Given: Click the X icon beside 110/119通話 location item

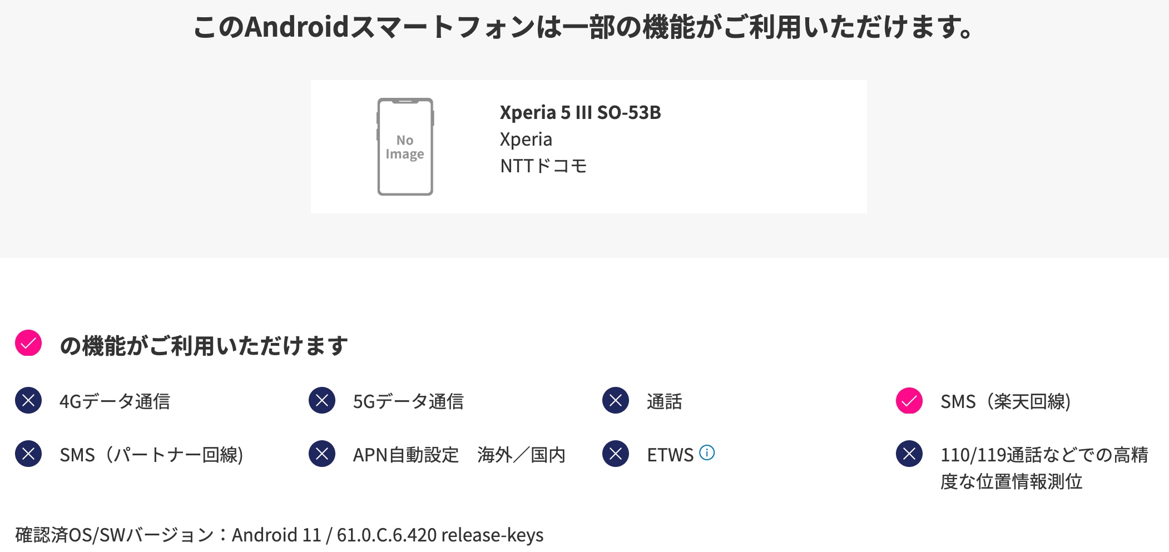Looking at the screenshot, I should (x=909, y=454).
